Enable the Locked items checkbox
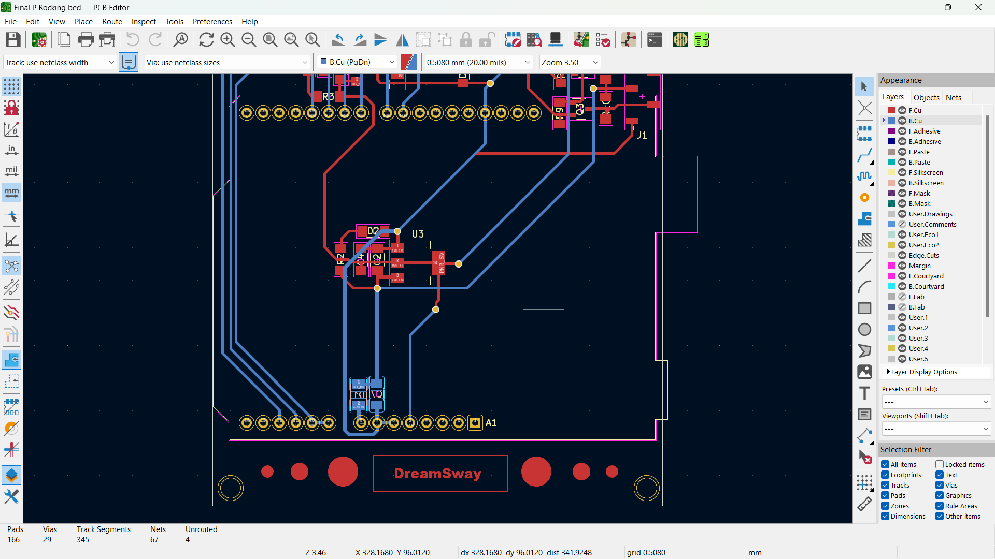This screenshot has height=559, width=995. (939, 465)
